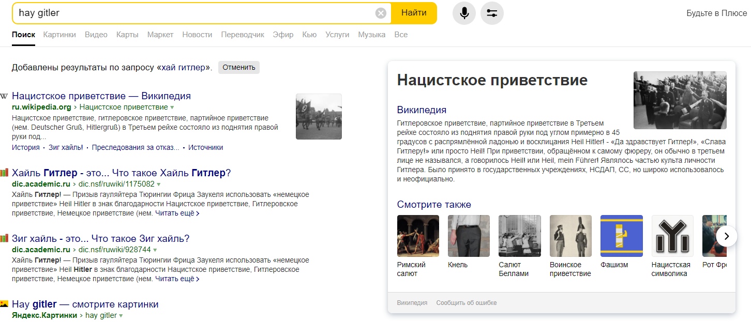The height and width of the screenshot is (322, 751).
Task: Click the Яндекс.Картинки favicon
Action: click(4, 304)
